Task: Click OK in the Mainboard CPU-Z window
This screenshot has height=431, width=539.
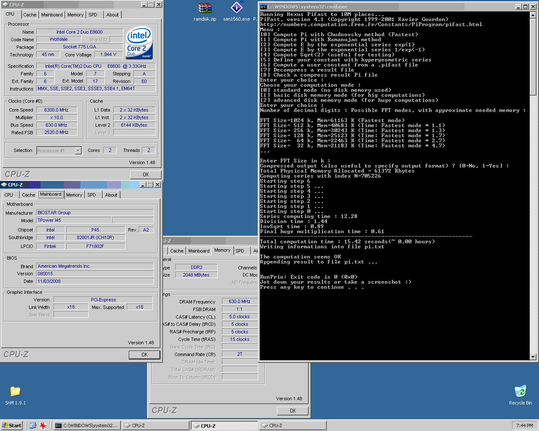Action: (144, 355)
